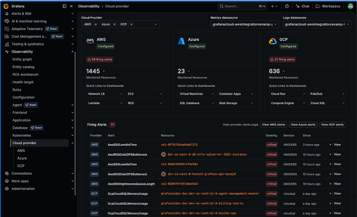
Task: Click View GCP alerts button
Action: pos(333,125)
